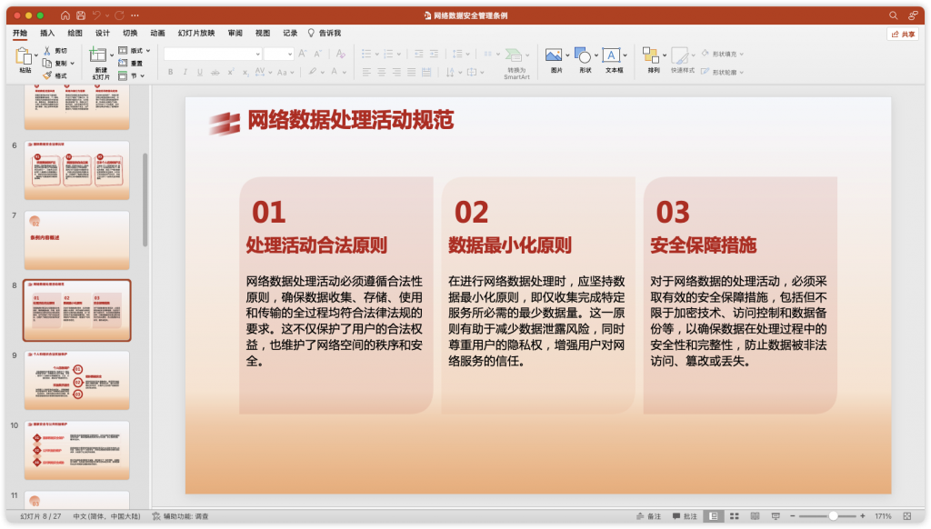Toggle italic formatting (I)

(x=185, y=72)
